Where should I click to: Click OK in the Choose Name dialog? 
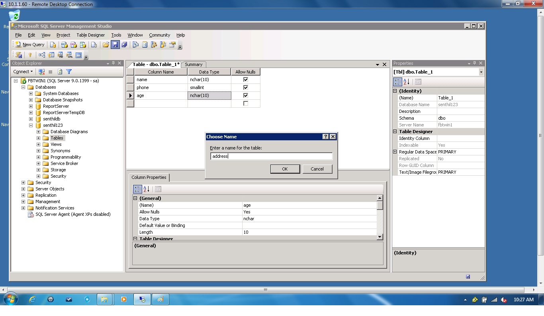pos(285,169)
